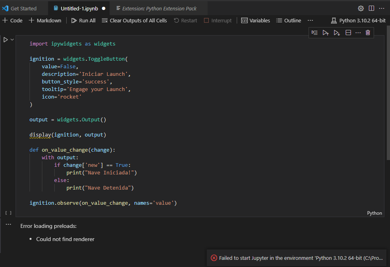Viewport: 390px width, 267px height.
Task: Open the Extension: Python Extension Pack tab
Action: [159, 8]
